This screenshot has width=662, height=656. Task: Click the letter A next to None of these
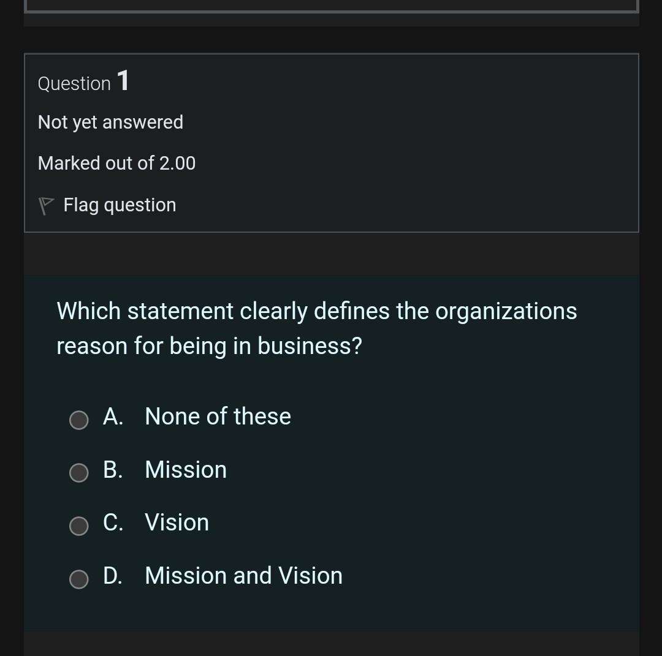113,417
